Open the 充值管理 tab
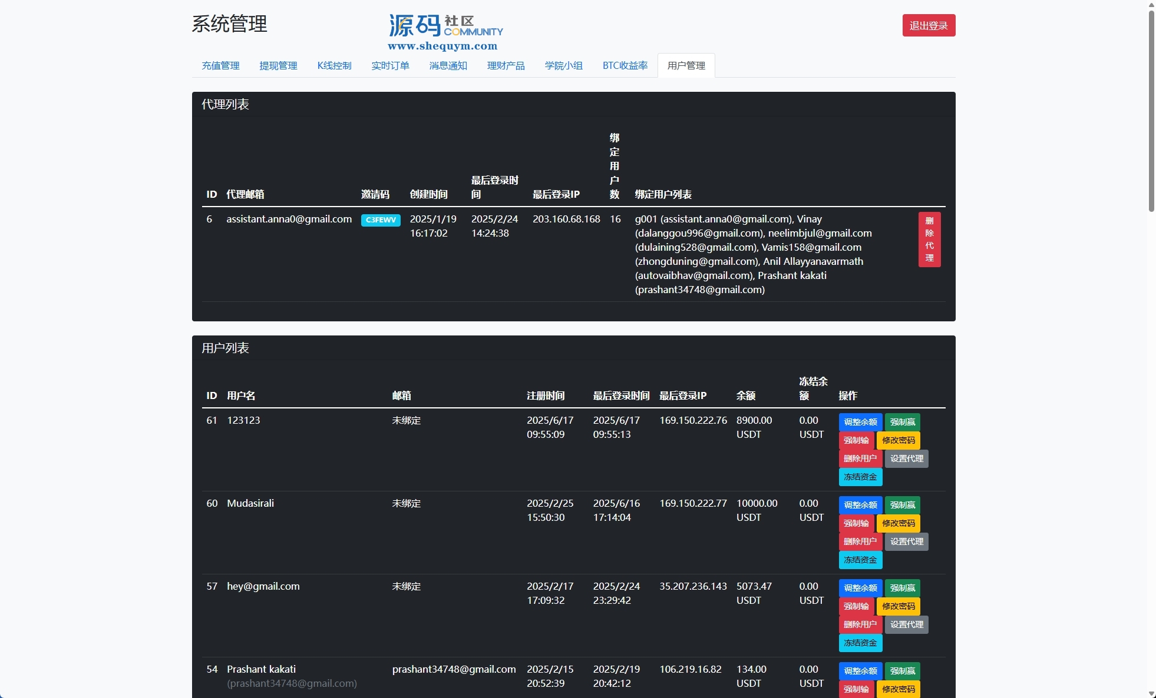 coord(220,65)
